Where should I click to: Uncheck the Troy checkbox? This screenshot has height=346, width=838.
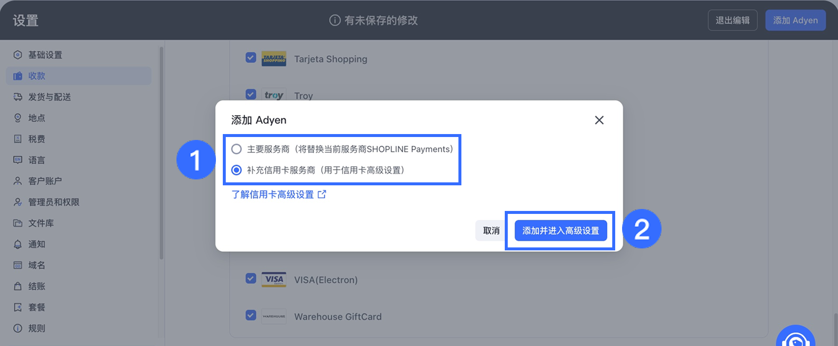pyautogui.click(x=251, y=94)
